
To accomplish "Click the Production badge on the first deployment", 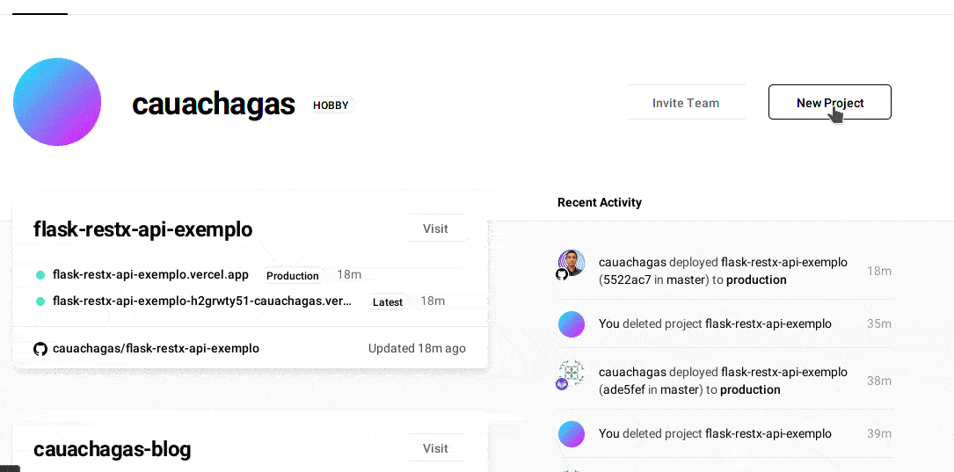I will point(292,276).
